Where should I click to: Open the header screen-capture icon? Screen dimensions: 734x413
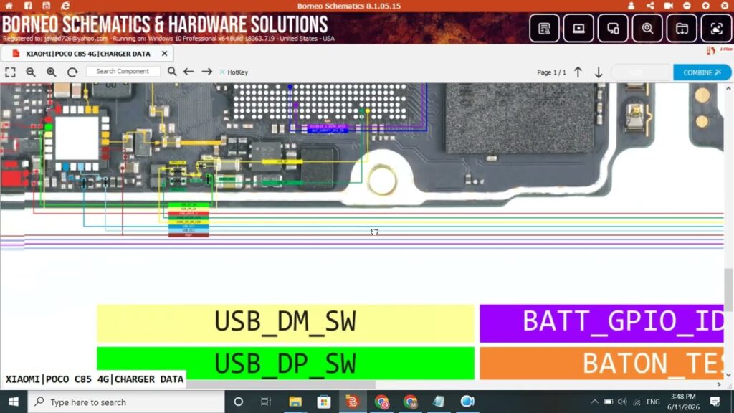coord(716,28)
